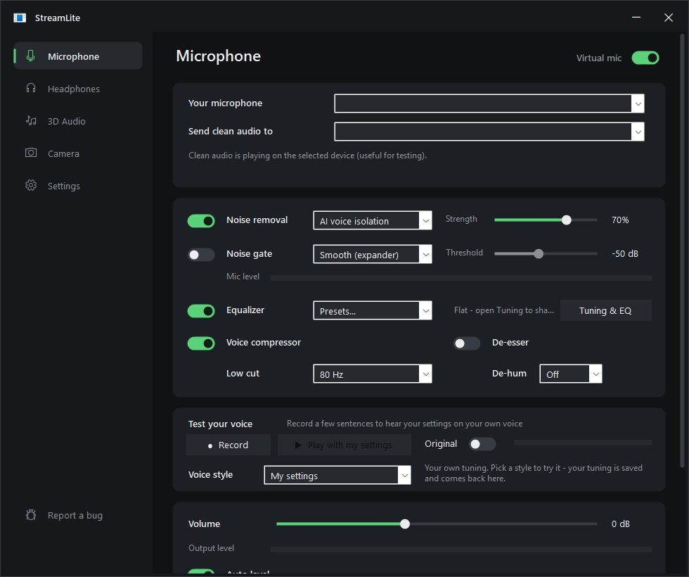The height and width of the screenshot is (577, 689).
Task: Enable the Noise gate toggle
Action: (x=201, y=255)
